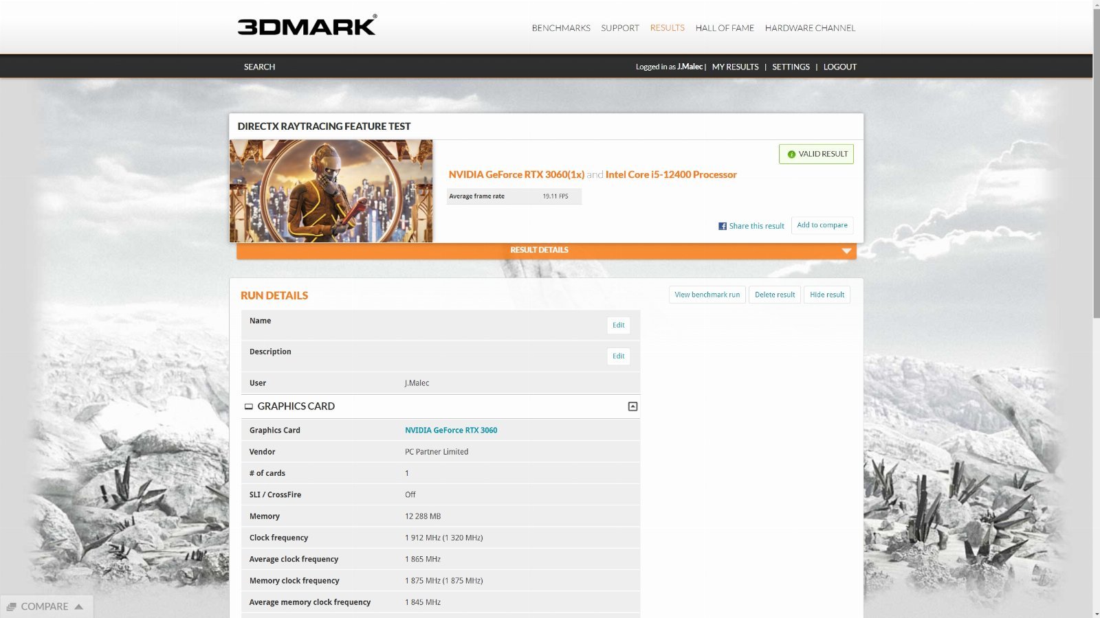Screen dimensions: 1100x618
Task: Edit the result Name
Action: click(x=618, y=325)
